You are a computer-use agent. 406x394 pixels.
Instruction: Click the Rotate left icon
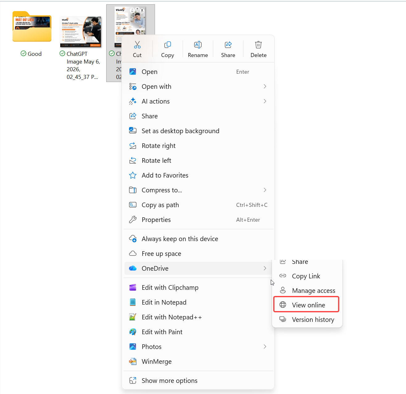pos(133,160)
